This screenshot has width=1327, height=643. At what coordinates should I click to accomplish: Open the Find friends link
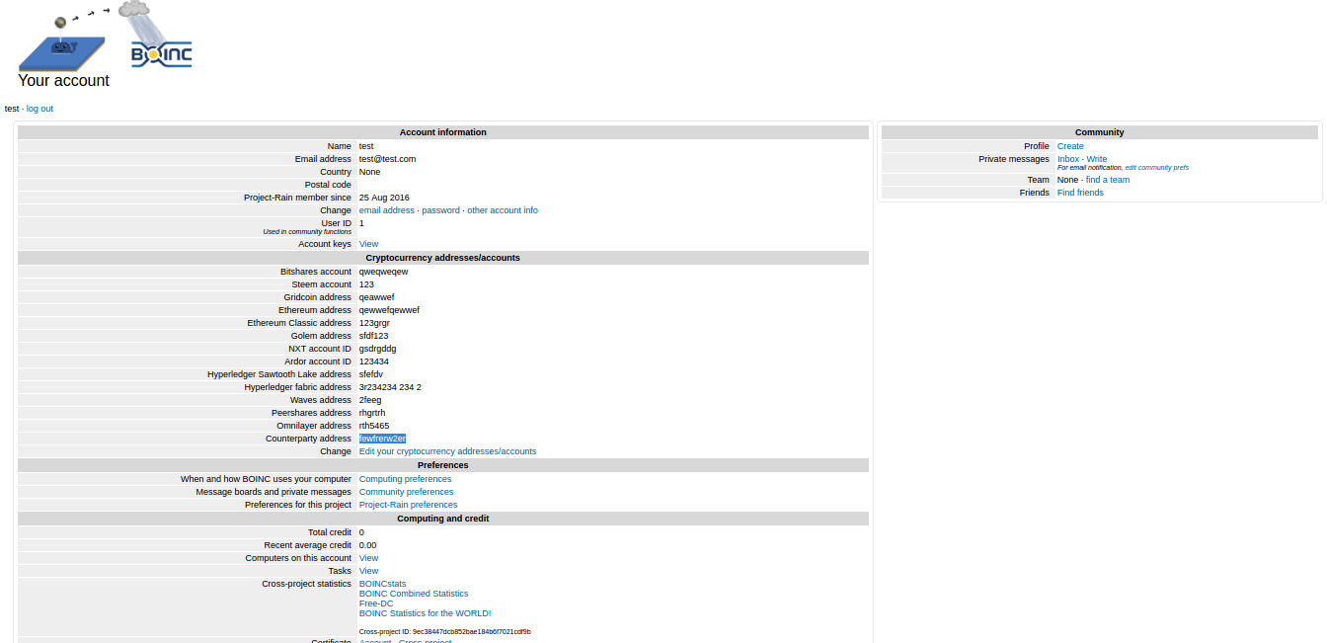(x=1080, y=193)
